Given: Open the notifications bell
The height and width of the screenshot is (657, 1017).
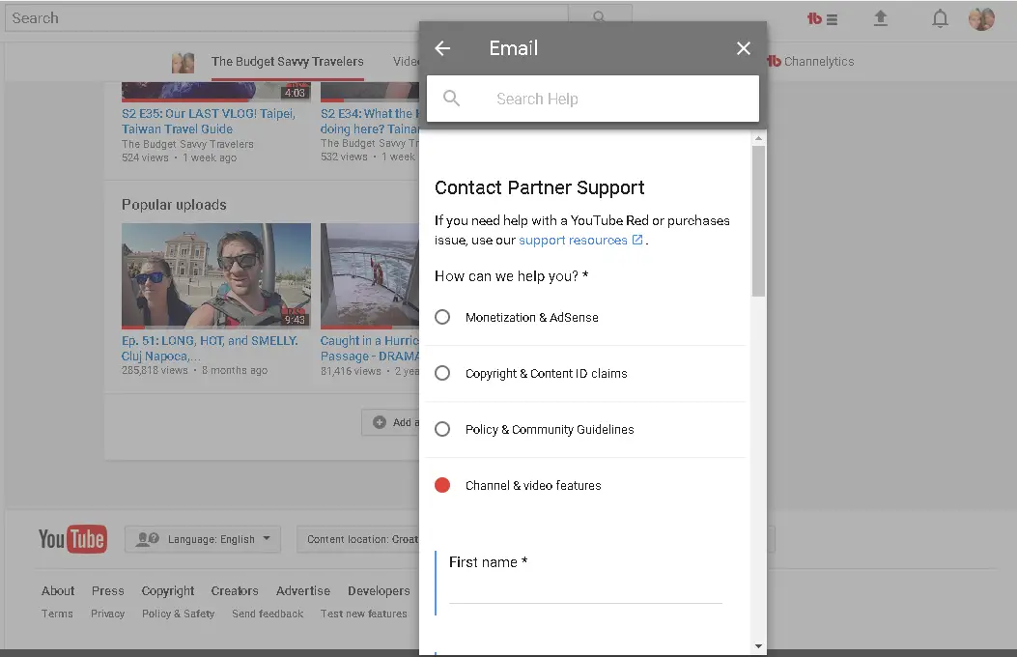Looking at the screenshot, I should (x=940, y=18).
